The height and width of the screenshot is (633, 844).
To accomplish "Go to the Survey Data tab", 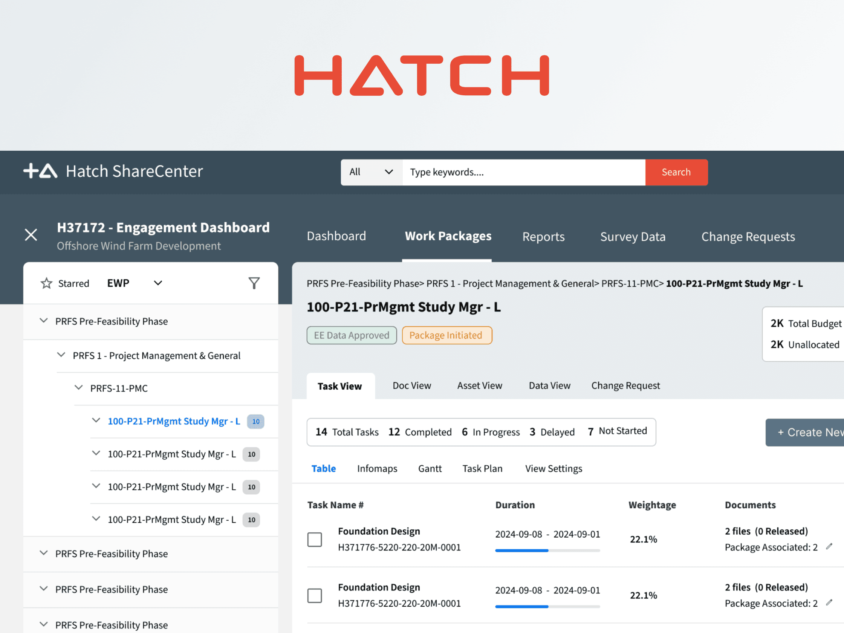I will (633, 237).
